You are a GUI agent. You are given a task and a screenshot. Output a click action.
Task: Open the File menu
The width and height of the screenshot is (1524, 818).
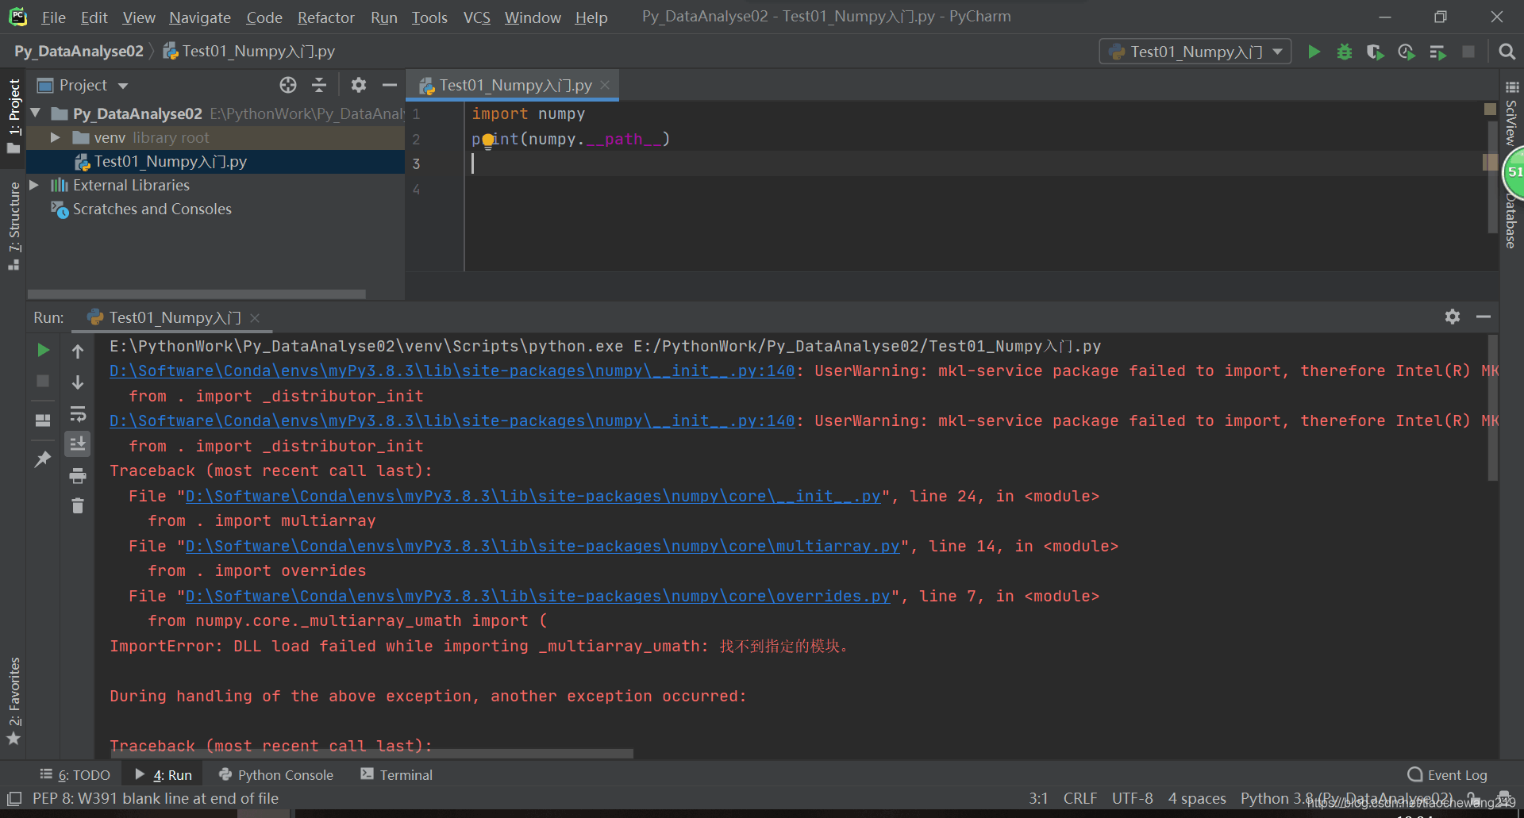53,17
